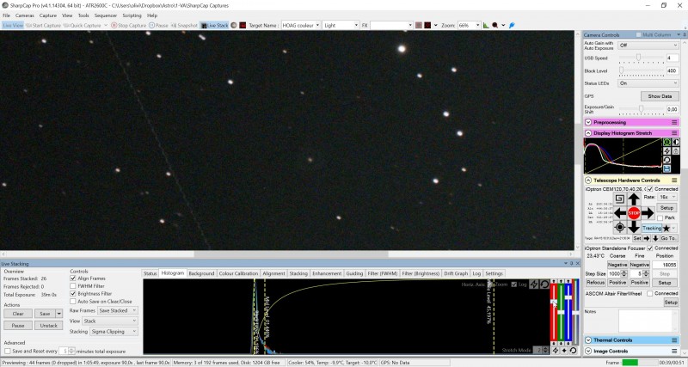Click the Snapshot toolbar button
The width and height of the screenshot is (688, 367).
pyautogui.click(x=184, y=26)
